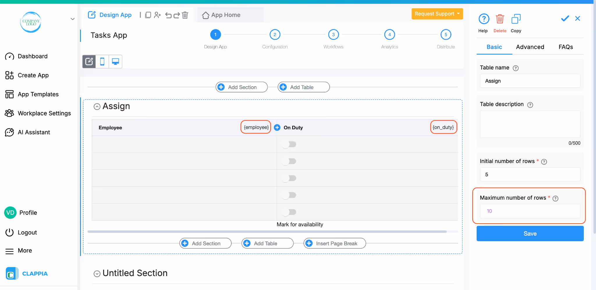Open the FAQs tab
This screenshot has height=290, width=596.
pyautogui.click(x=565, y=47)
